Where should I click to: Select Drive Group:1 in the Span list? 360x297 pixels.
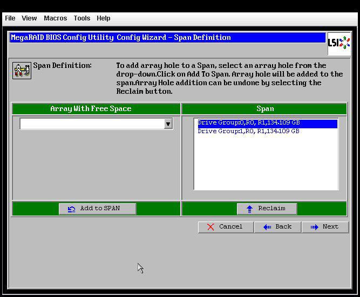click(x=248, y=131)
